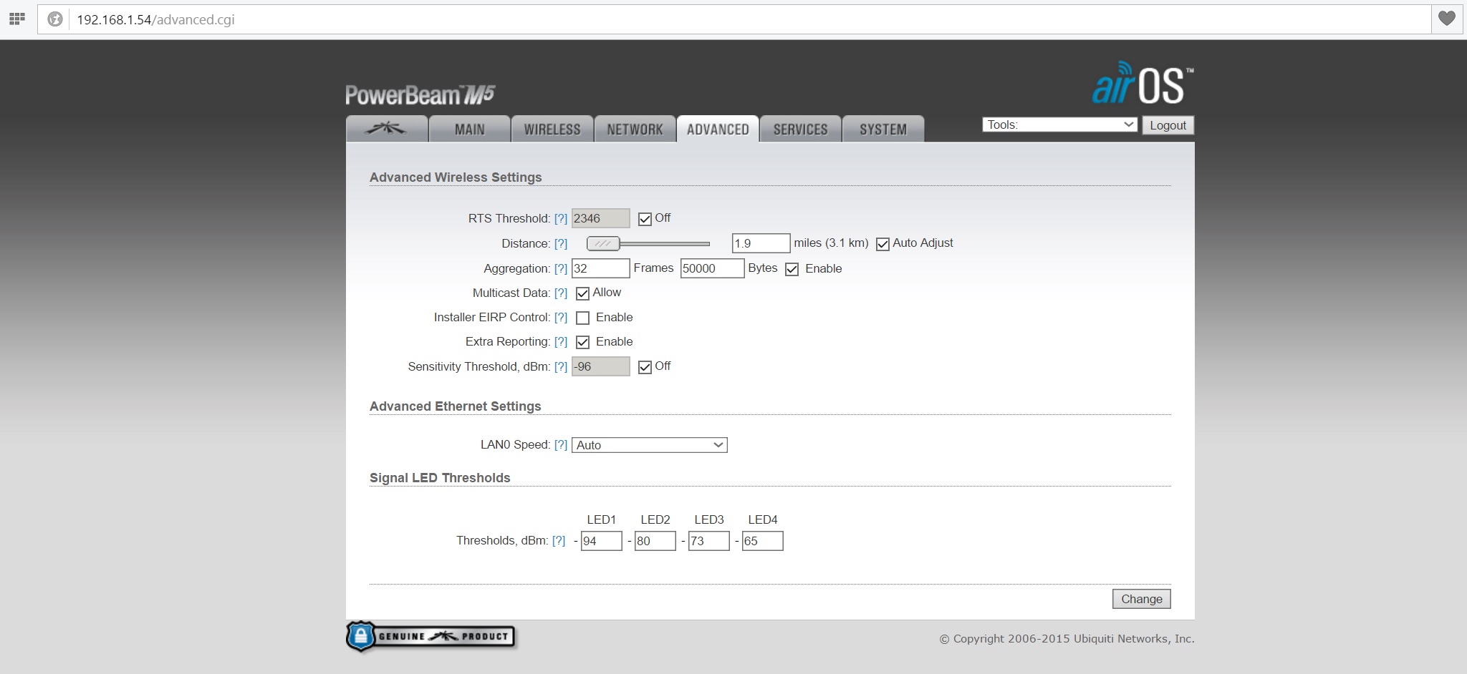Click the Distance miles input field
The image size is (1467, 674).
tap(761, 243)
